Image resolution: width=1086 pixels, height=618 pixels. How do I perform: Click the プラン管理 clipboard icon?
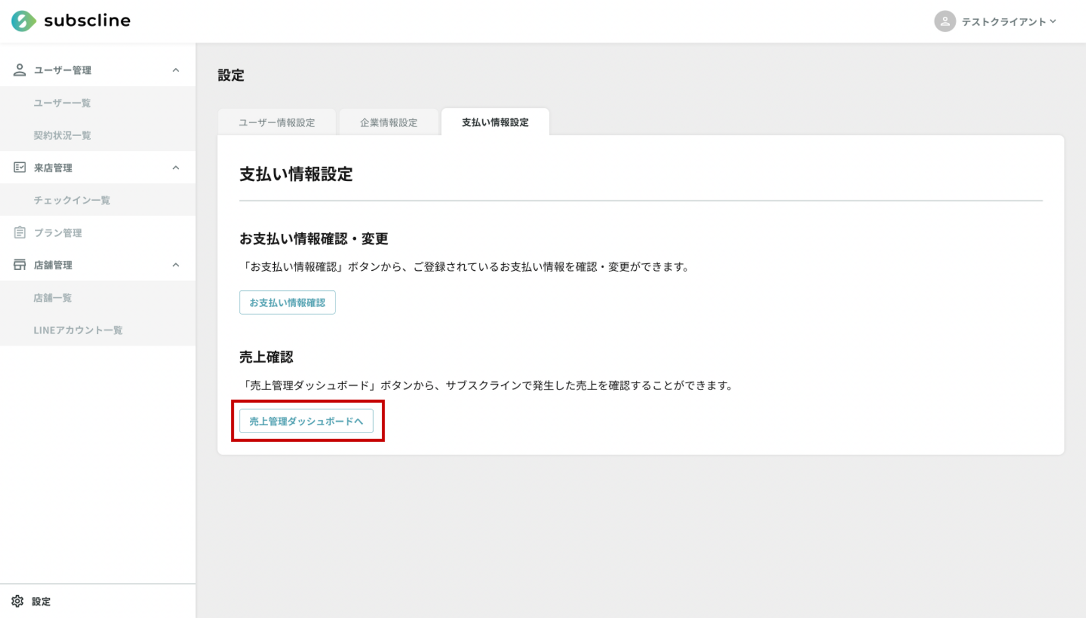pos(20,233)
